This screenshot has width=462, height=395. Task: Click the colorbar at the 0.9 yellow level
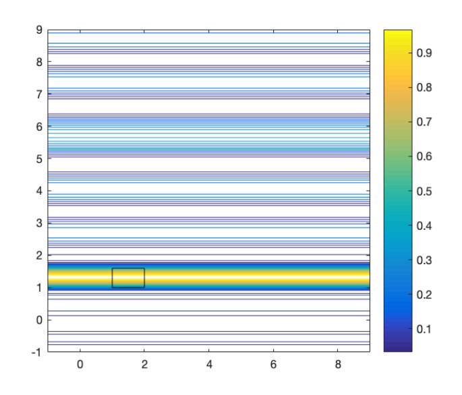tap(398, 53)
